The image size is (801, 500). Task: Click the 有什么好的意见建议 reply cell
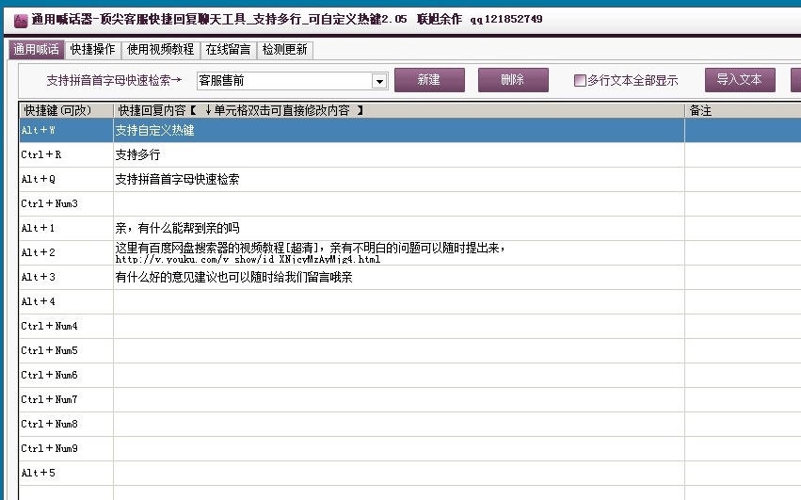pos(398,278)
